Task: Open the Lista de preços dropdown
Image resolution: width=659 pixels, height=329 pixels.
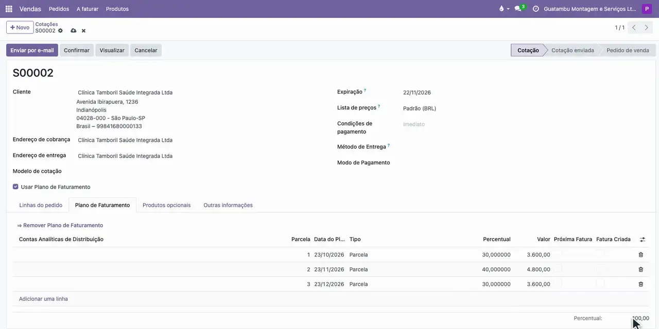Action: (525, 108)
